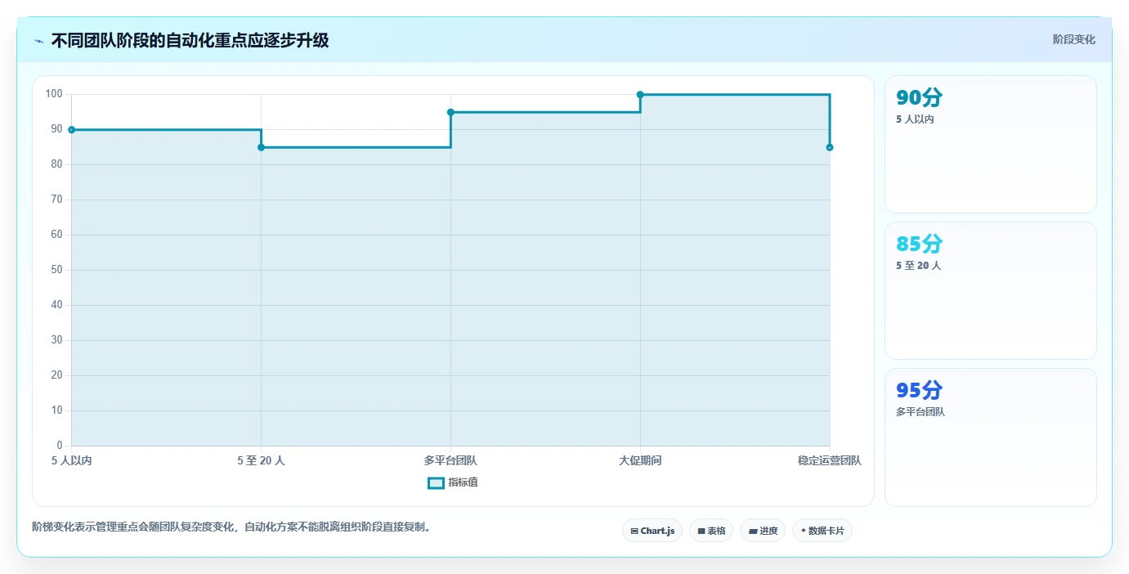The height and width of the screenshot is (574, 1129).
Task: Click the 大促期间 axis label
Action: tap(640, 460)
